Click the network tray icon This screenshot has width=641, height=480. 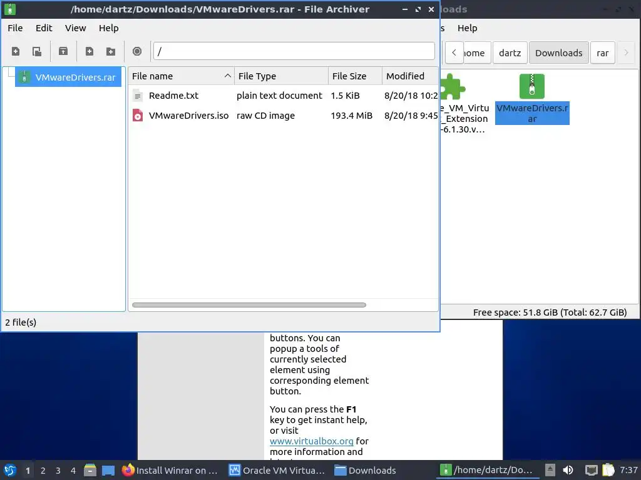[x=591, y=470]
